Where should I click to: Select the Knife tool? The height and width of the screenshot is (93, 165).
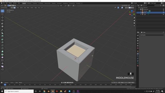point(2,49)
